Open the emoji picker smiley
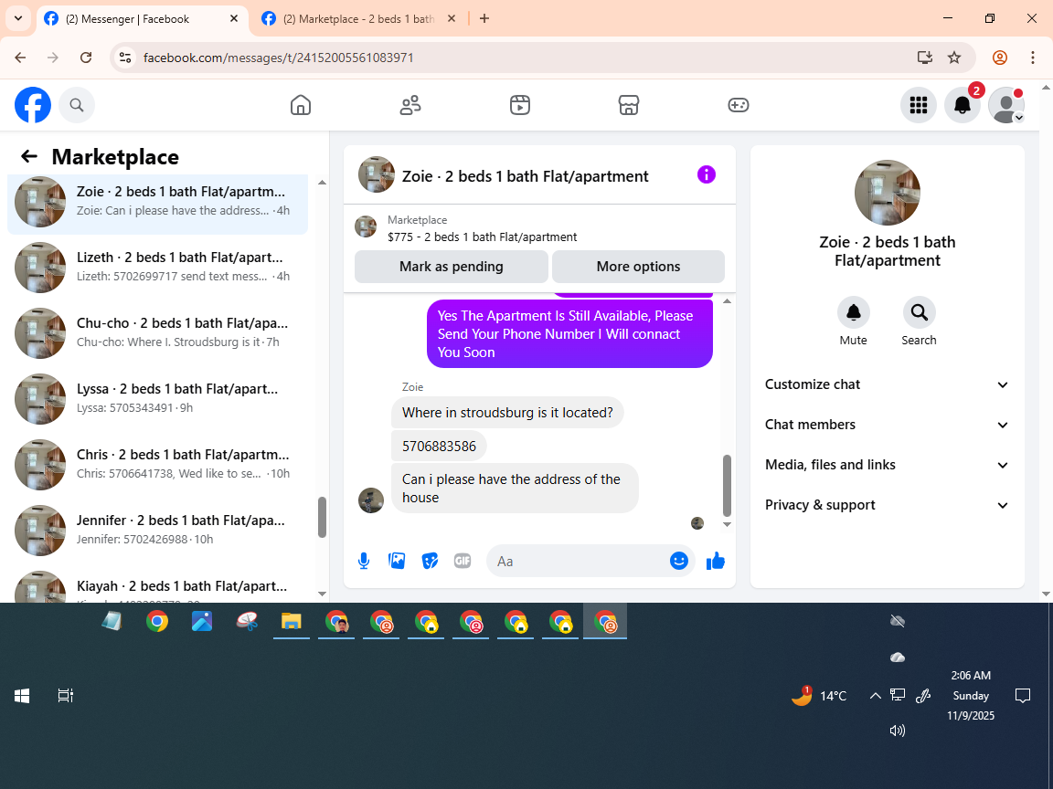This screenshot has width=1053, height=789. pyautogui.click(x=679, y=561)
